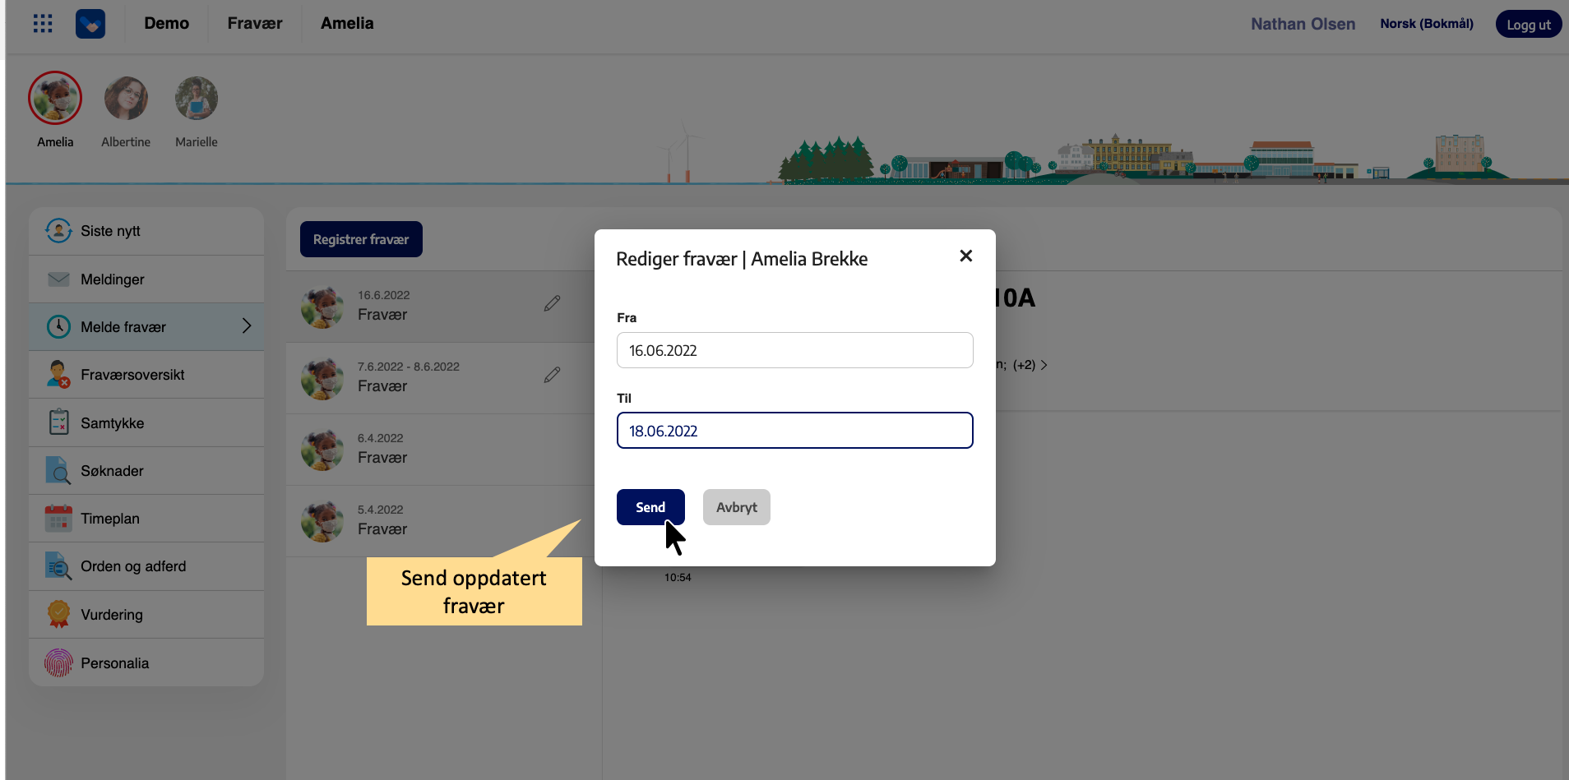Open Norsk (Bokmål) language selector

(1426, 24)
